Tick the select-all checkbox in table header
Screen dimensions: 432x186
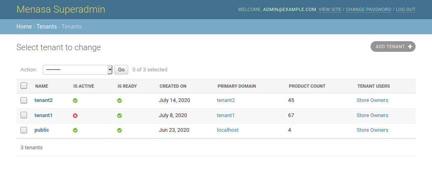coord(24,86)
